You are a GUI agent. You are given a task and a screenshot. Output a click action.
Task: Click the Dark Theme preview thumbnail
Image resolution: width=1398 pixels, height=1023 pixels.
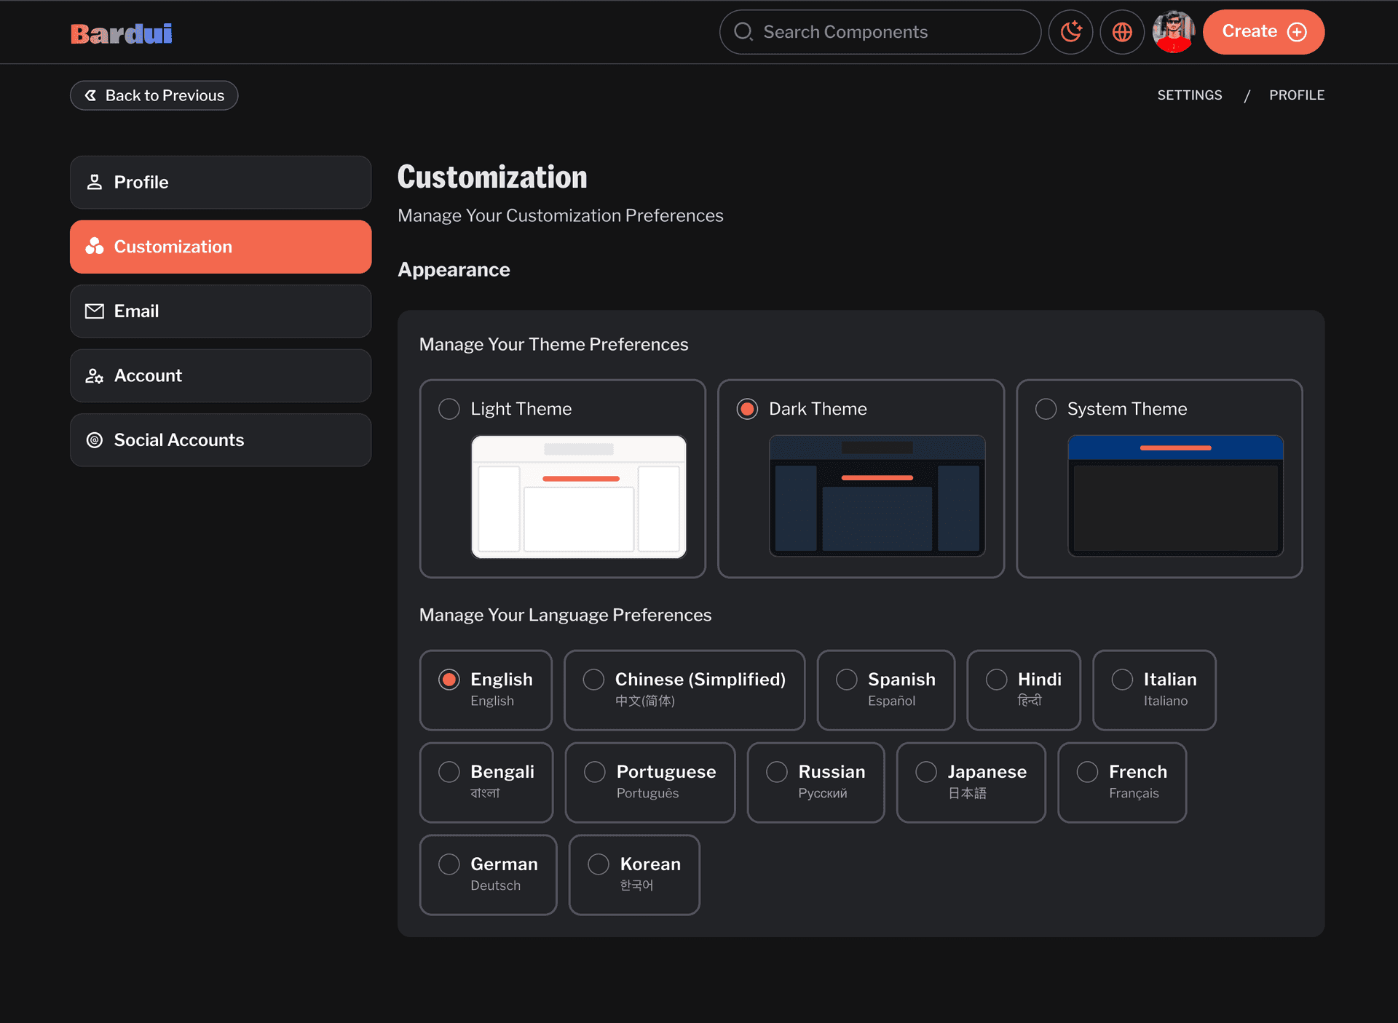tap(877, 495)
